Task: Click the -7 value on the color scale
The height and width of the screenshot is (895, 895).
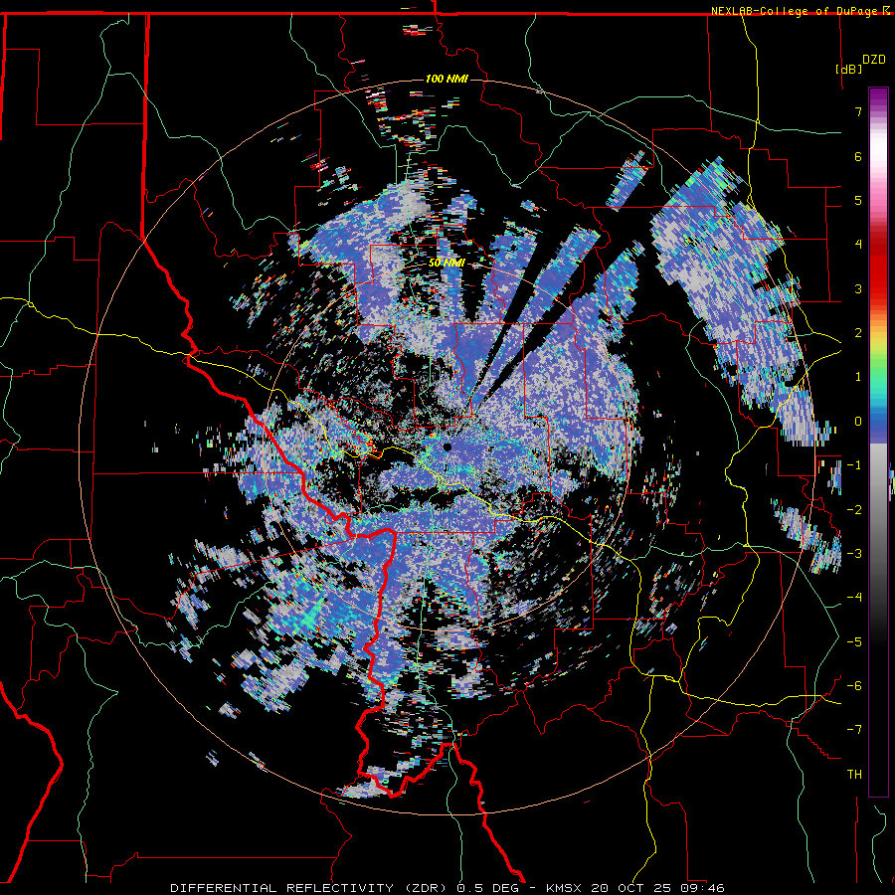Action: pos(854,730)
